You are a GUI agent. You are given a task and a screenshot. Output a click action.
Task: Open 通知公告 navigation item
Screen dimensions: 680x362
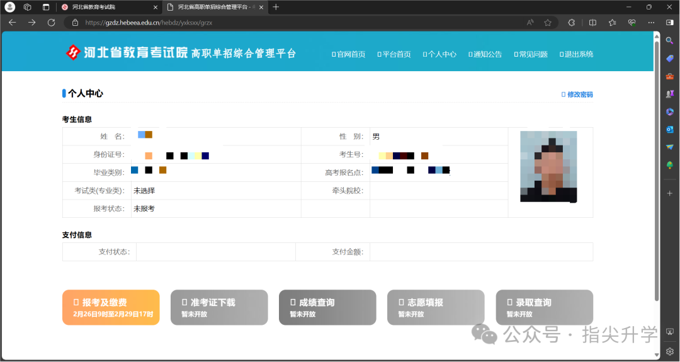click(x=485, y=54)
